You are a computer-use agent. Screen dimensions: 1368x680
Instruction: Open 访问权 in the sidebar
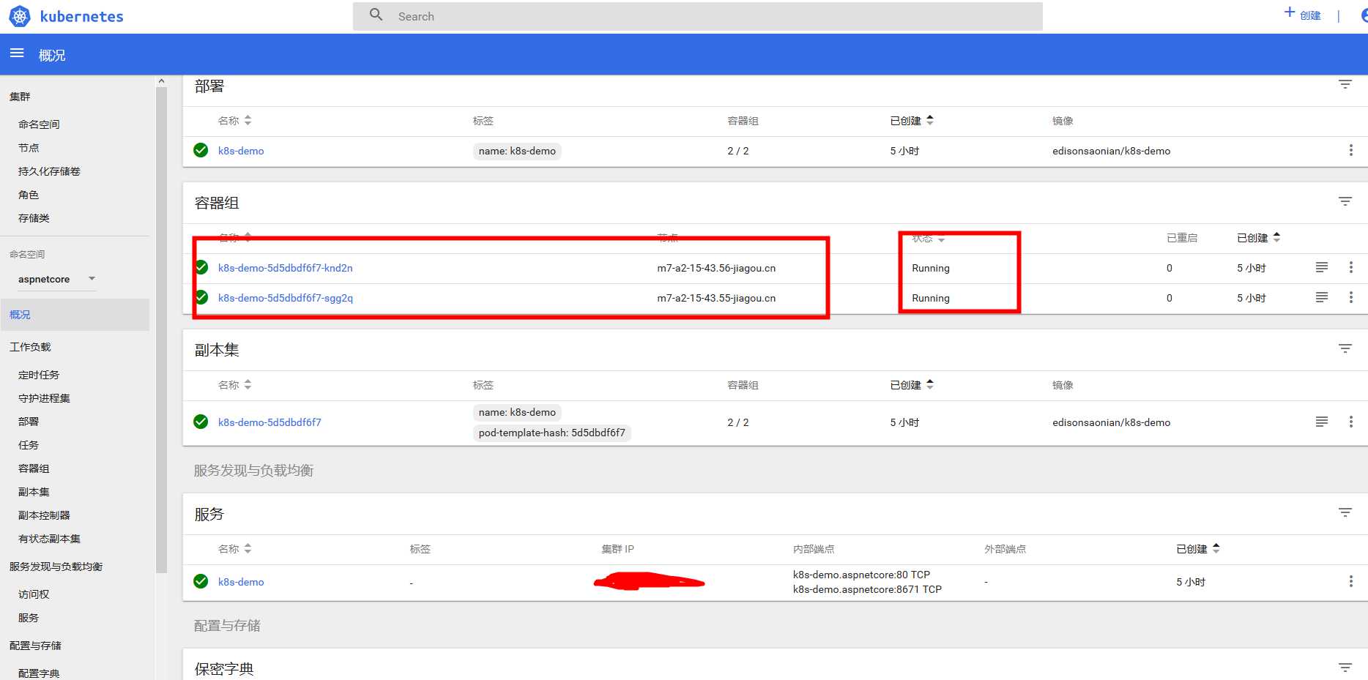[34, 594]
